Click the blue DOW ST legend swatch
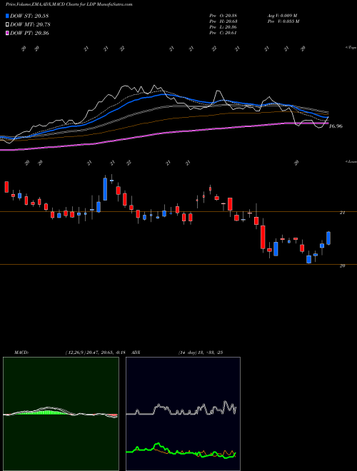Viewport: 357px width, 471px height. coord(7,16)
